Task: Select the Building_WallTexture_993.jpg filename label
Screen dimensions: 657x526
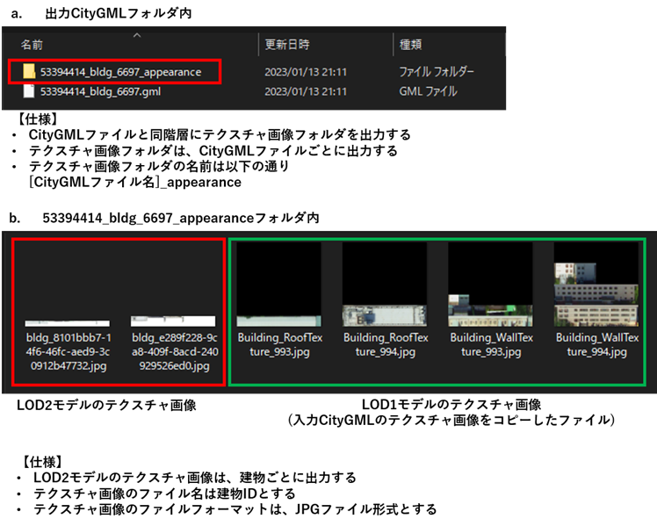Action: (492, 344)
